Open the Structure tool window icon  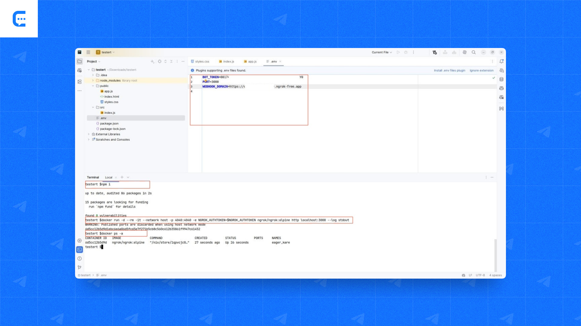pos(80,82)
